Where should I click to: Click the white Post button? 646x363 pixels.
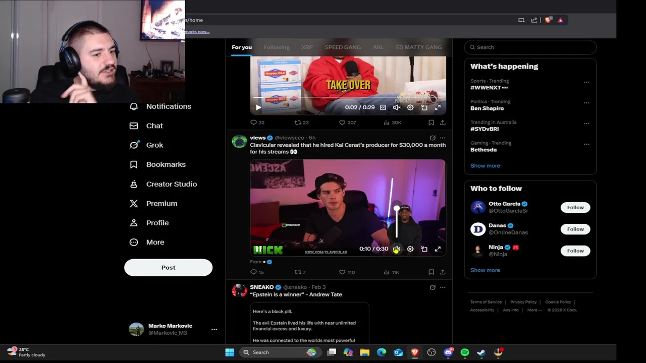click(x=168, y=267)
